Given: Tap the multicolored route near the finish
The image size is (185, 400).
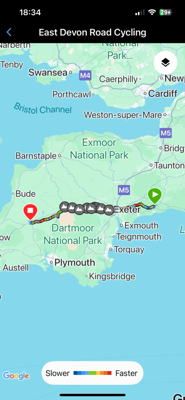Looking at the screenshot, I should click(x=43, y=219).
